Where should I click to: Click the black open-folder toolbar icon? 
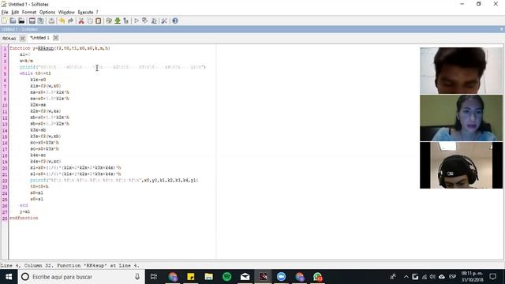click(x=21, y=21)
